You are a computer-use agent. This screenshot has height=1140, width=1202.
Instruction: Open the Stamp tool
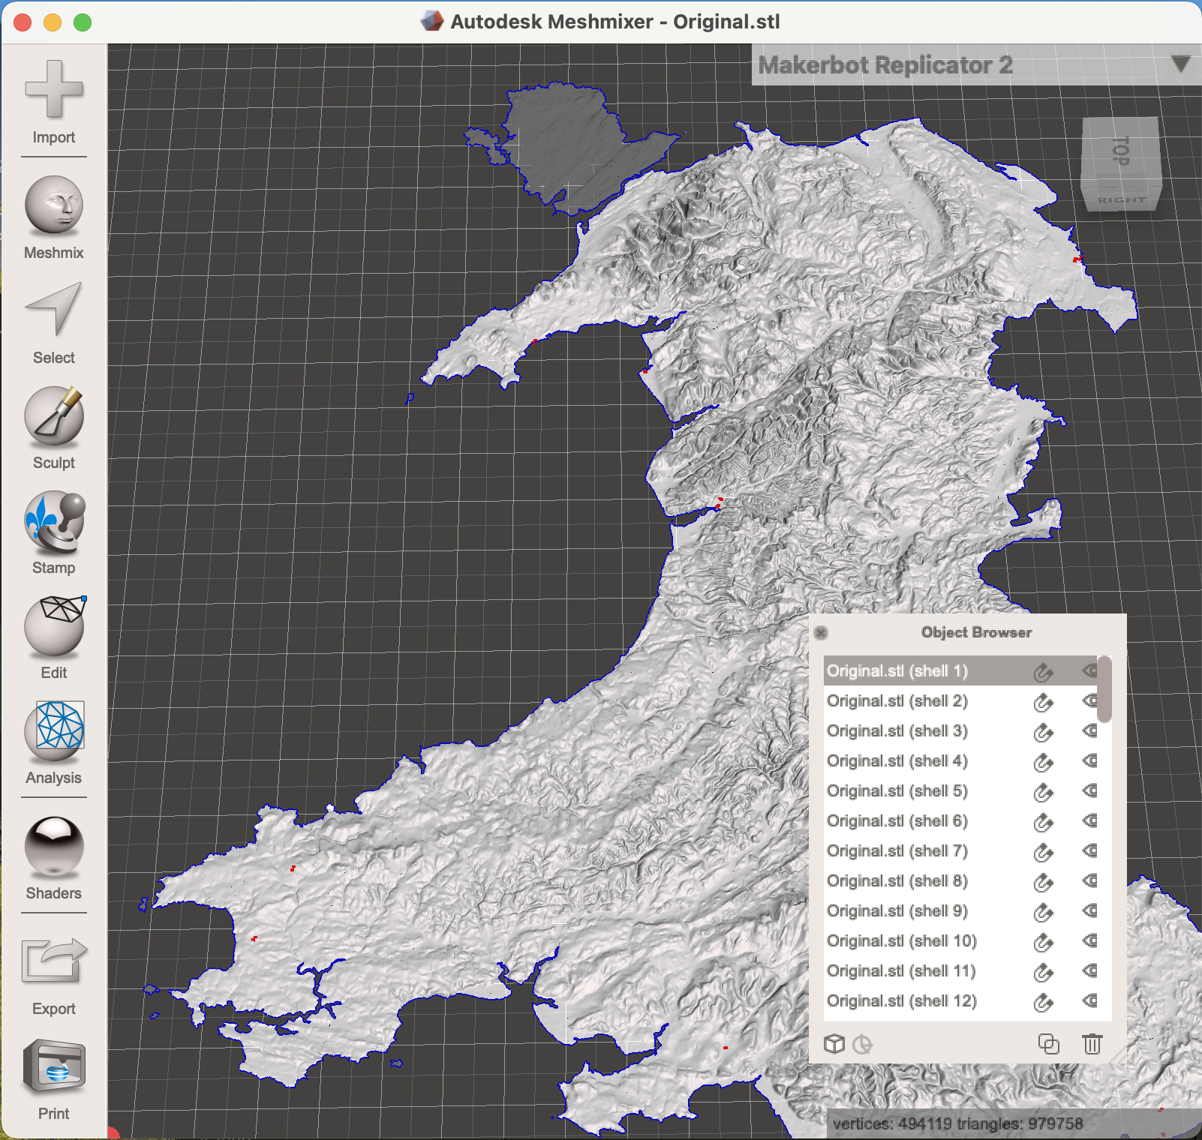tap(53, 520)
